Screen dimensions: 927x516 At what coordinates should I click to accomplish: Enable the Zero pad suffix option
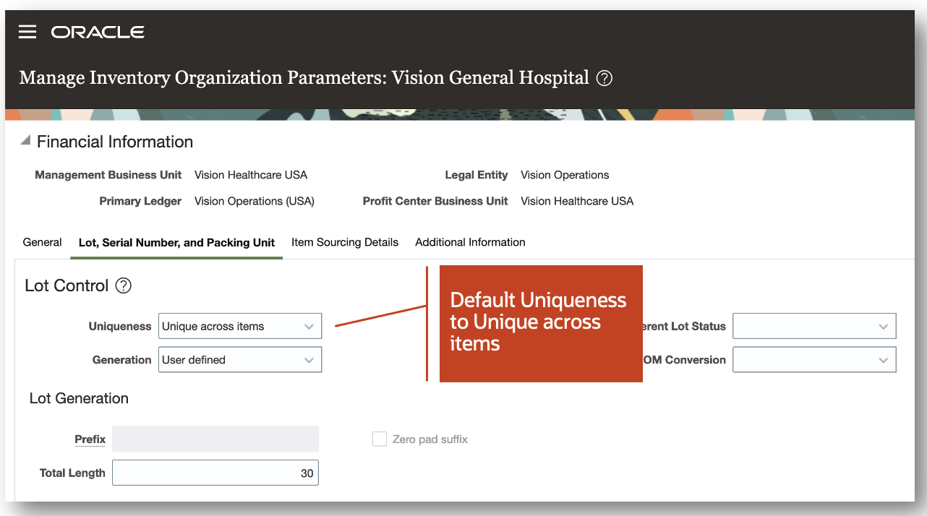[x=380, y=439]
